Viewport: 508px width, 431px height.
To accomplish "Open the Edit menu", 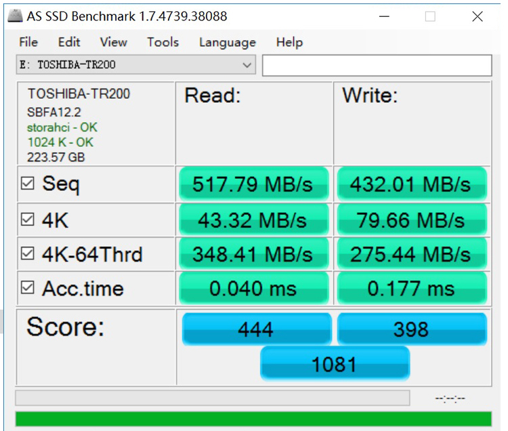I will [68, 42].
